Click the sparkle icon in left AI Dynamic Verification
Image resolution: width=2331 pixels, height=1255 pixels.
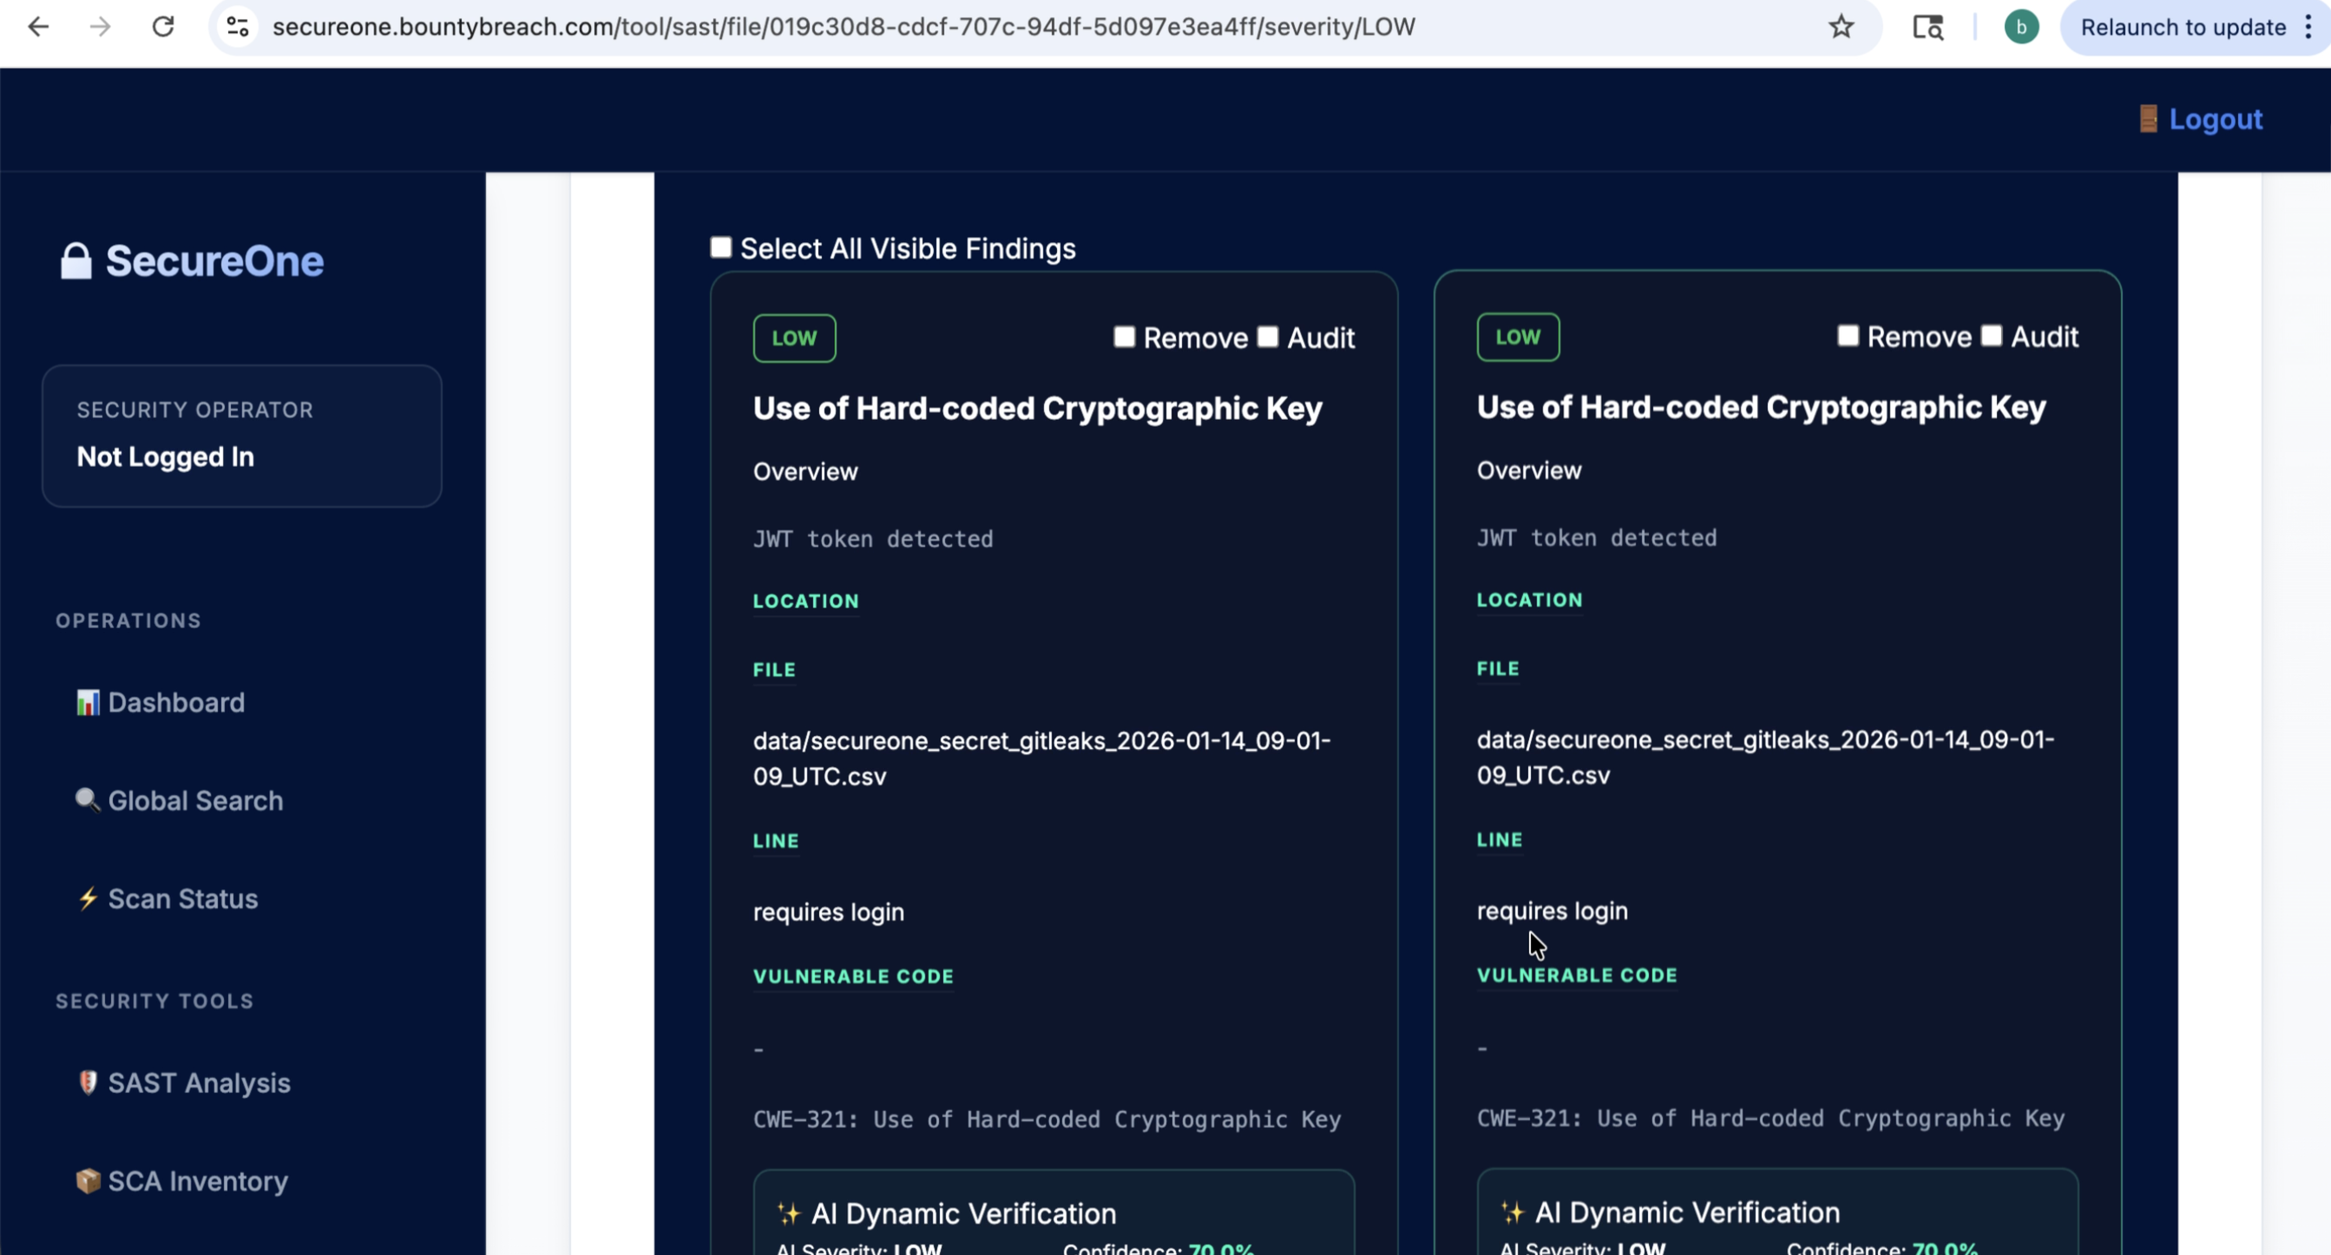[789, 1213]
